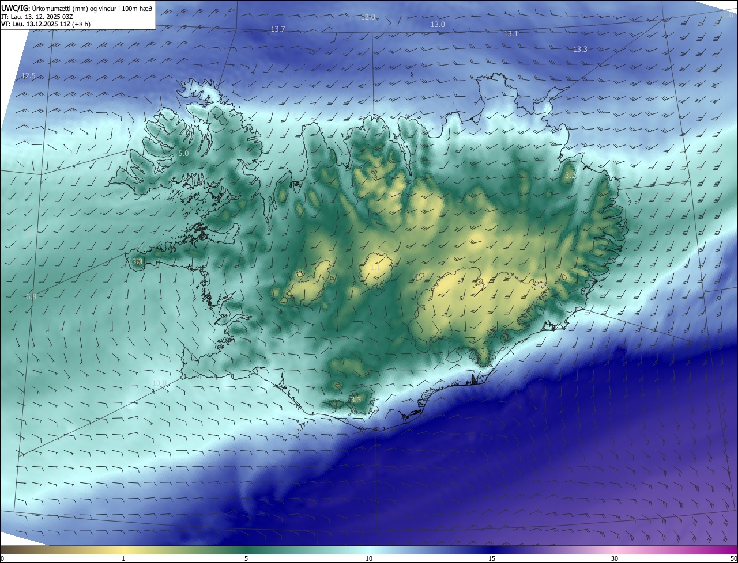This screenshot has width=738, height=563.
Task: Select the 'VT: Lau. 13.12.2025 11Z (+8 h)' line
Action: (46, 24)
